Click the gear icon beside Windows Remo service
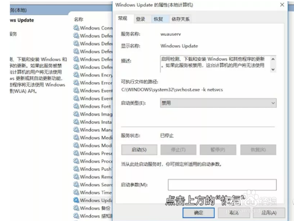294x221 pixels. click(x=76, y=176)
